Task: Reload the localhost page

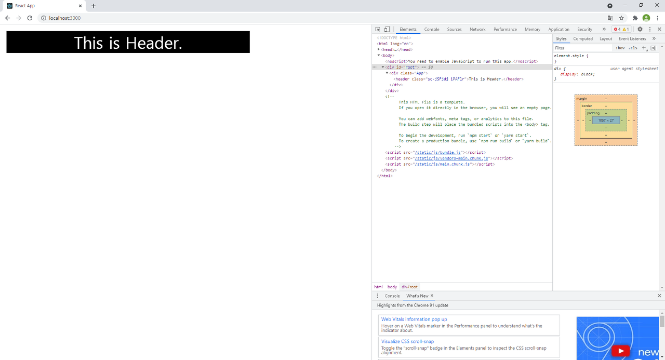Action: 30,18
